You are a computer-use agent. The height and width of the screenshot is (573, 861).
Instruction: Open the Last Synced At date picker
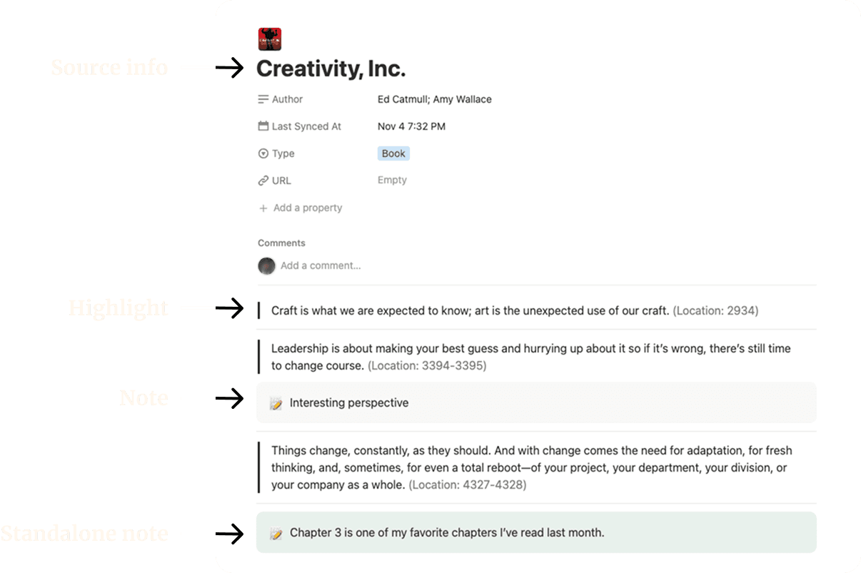coord(412,126)
